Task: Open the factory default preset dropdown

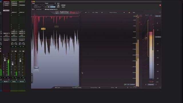Action: pos(50,5)
